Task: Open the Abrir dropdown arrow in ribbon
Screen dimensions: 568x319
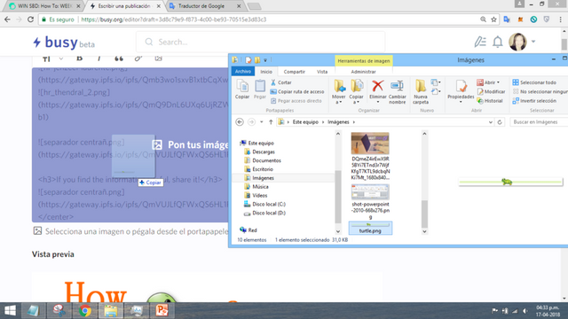Action: click(498, 82)
